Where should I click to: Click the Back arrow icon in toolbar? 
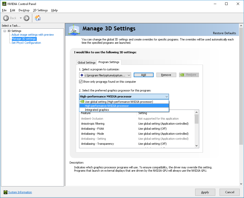point(6,18)
